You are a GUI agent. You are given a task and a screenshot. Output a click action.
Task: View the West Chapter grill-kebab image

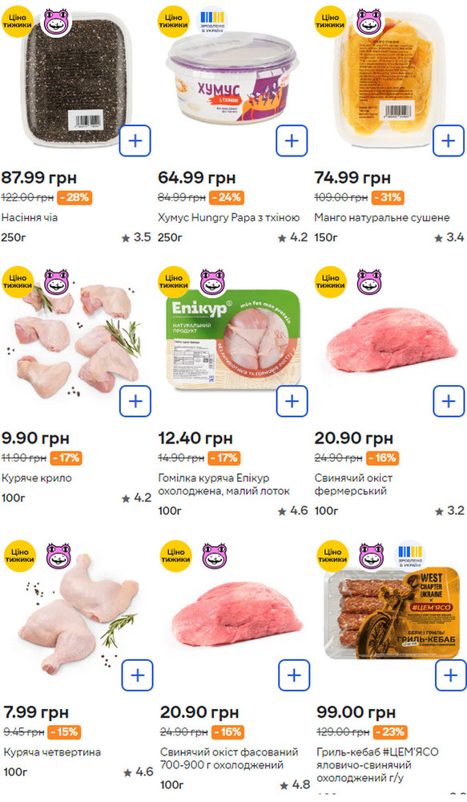[392, 613]
